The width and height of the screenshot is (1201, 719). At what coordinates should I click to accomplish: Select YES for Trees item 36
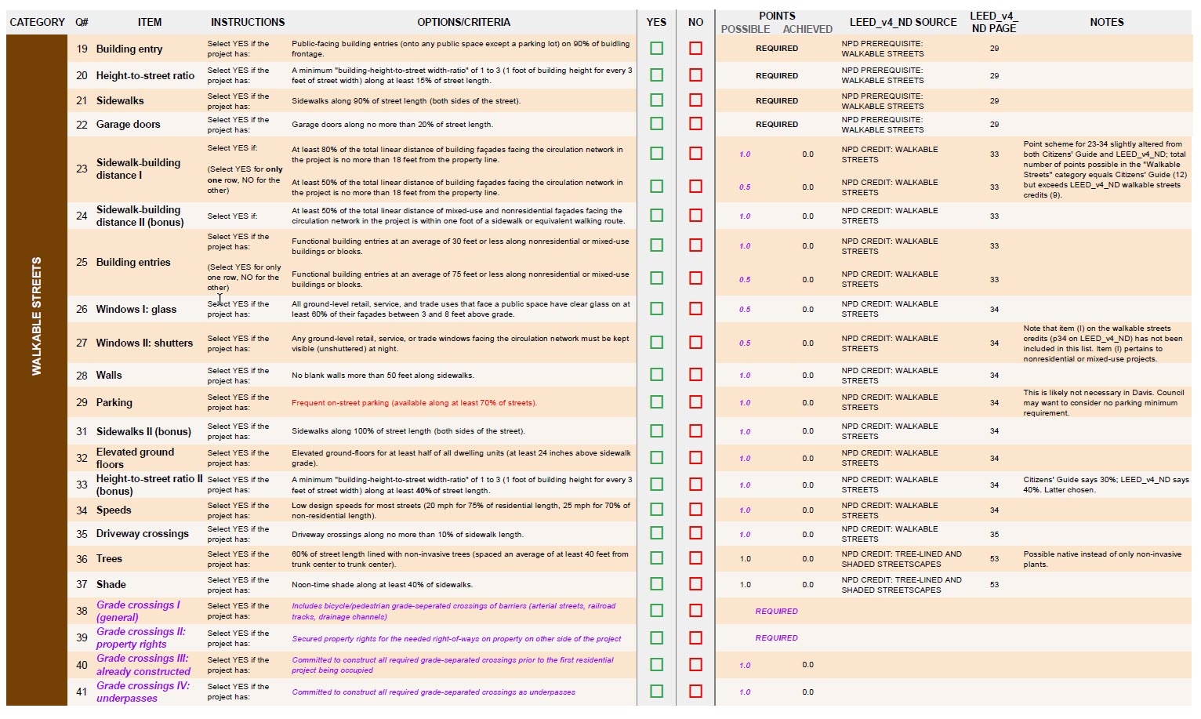(656, 558)
